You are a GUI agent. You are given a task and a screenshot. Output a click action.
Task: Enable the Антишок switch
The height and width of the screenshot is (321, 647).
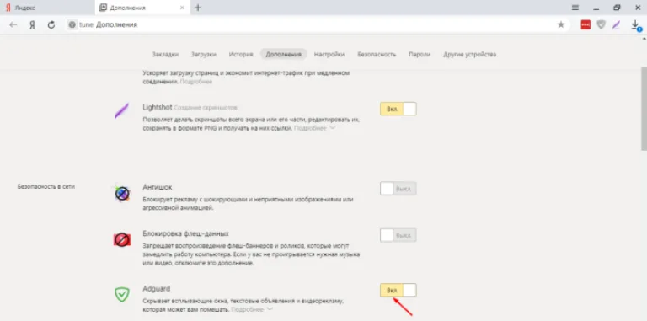398,189
